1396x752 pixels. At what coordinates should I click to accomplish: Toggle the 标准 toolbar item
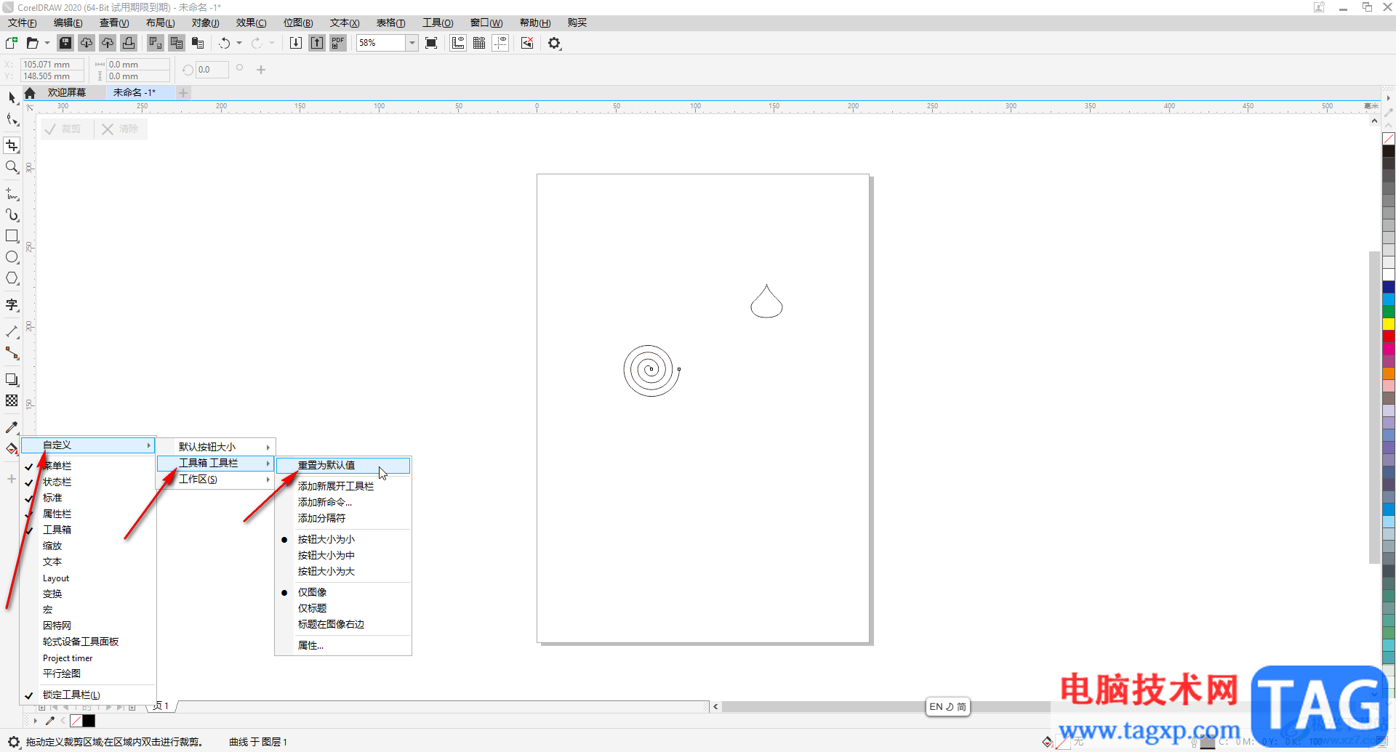[x=88, y=498]
